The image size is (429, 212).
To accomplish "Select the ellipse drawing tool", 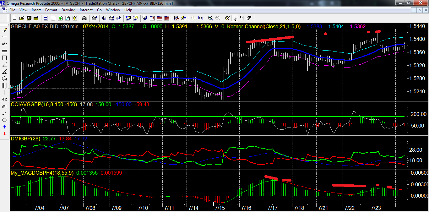I will (4, 120).
